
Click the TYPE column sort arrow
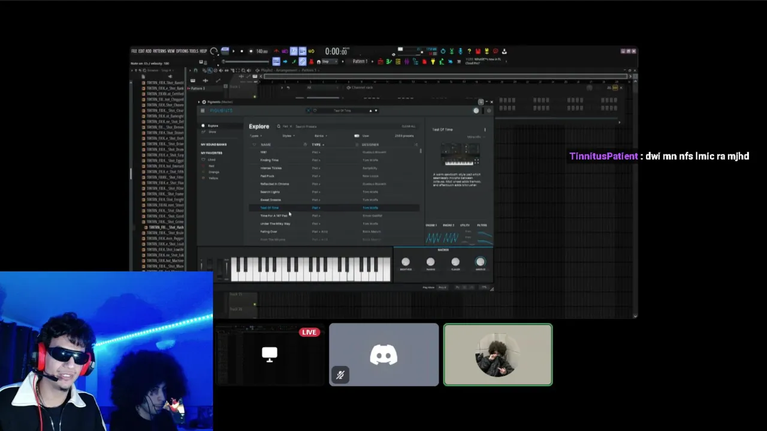pyautogui.click(x=324, y=144)
